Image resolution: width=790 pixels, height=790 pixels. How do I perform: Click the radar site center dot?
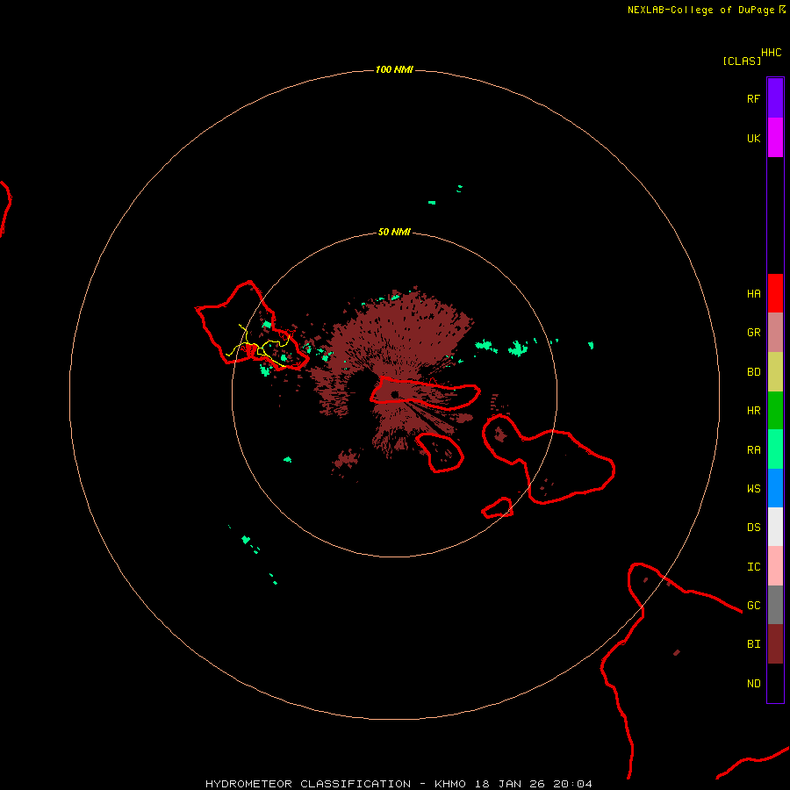[x=394, y=394]
